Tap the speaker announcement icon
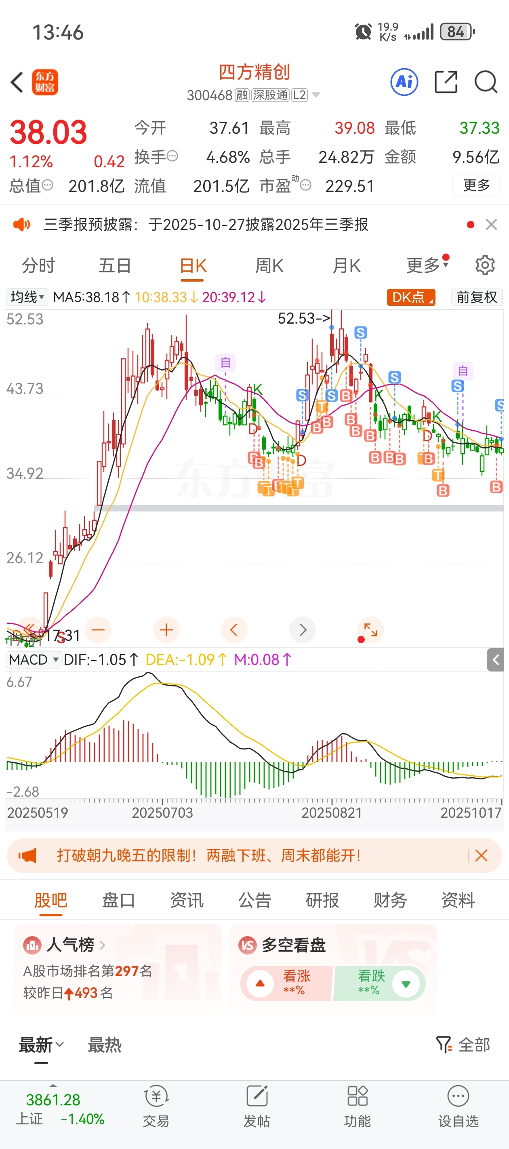The image size is (509, 1149). pos(21,224)
